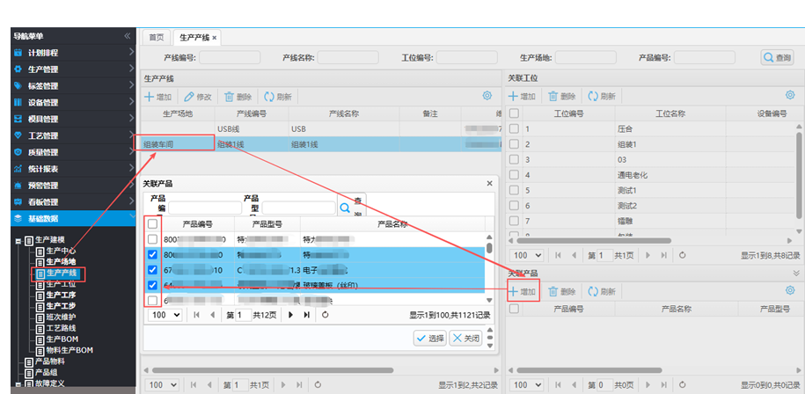Refresh the 关联产品 dialog pager
Image resolution: width=805 pixels, height=394 pixels.
[325, 315]
